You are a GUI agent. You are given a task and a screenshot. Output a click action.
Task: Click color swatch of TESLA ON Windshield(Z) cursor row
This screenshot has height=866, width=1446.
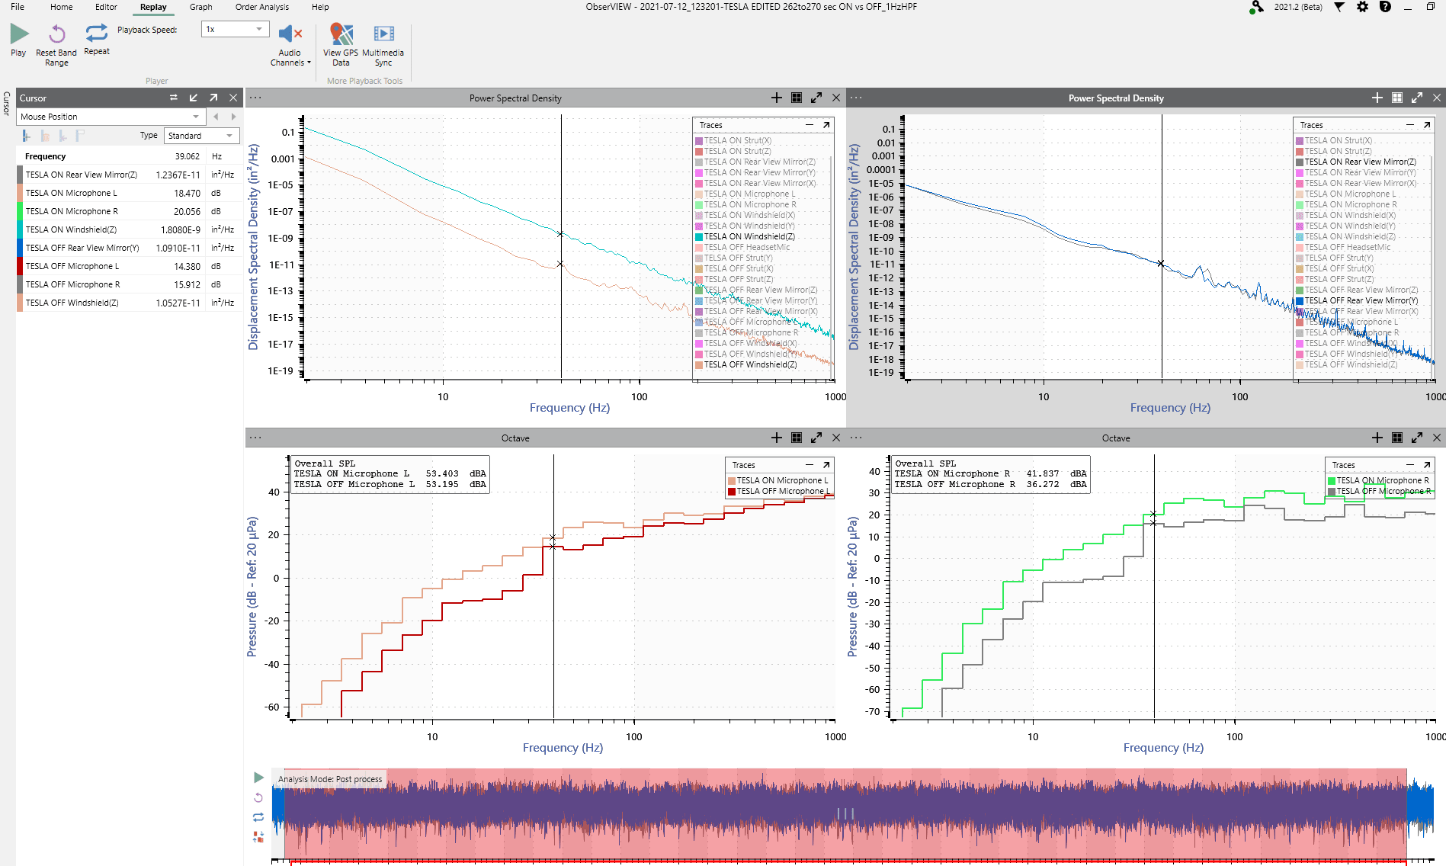coord(20,229)
